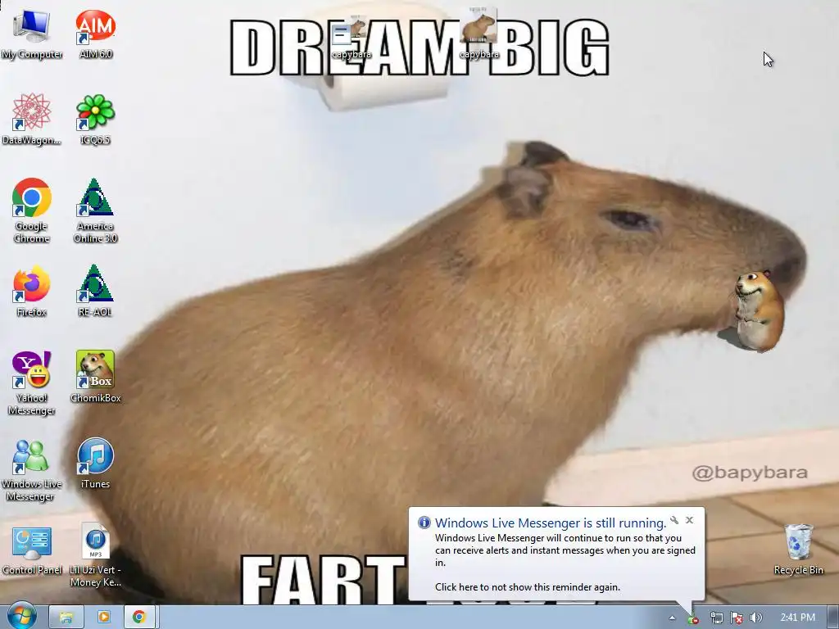839x629 pixels.
Task: Click the RE-AOL desktop shortcut
Action: [95, 292]
